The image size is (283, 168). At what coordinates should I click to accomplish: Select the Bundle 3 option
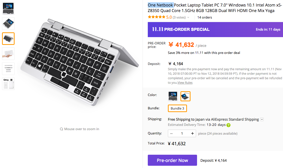click(x=177, y=108)
